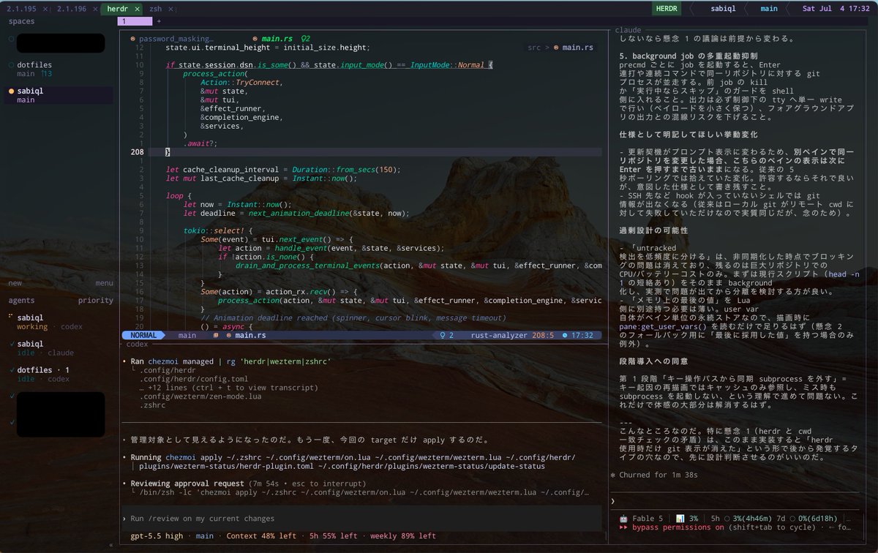Click the Fable 5 robot icon
878x553 pixels.
(623, 519)
